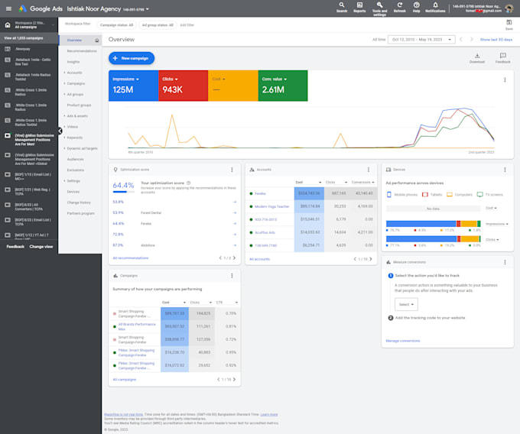Open the Feedback icon above the chart
Viewport: 520px width, 434px height.
click(x=502, y=57)
